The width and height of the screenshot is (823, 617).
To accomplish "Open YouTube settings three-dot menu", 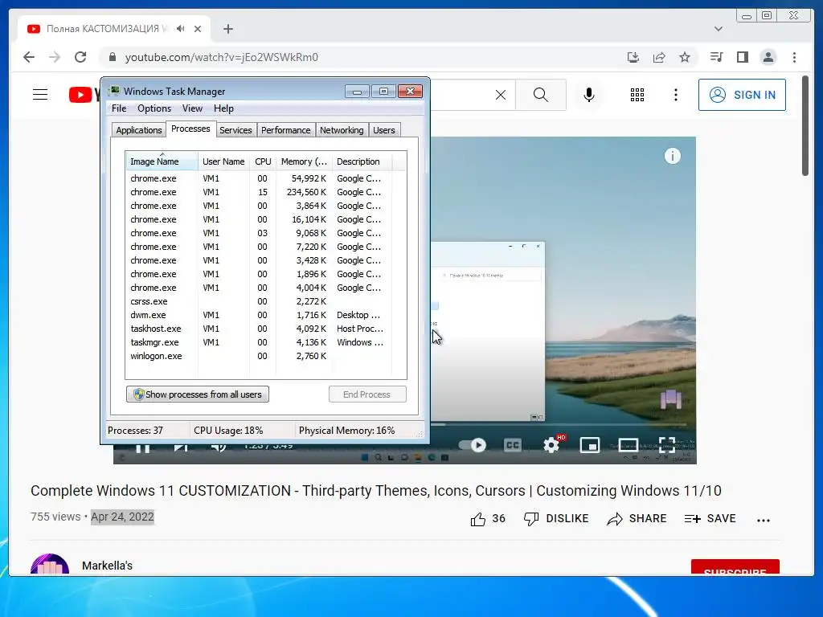I will tap(675, 95).
